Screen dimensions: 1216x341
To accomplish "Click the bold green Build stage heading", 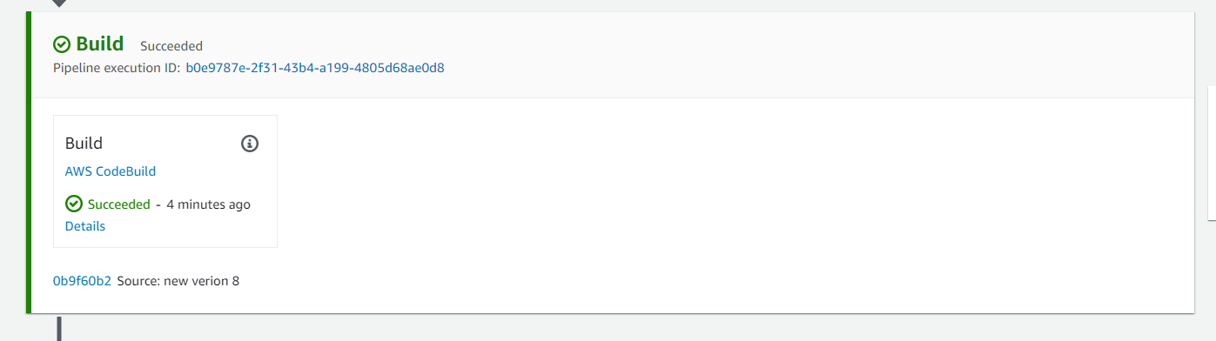I will click(x=100, y=44).
